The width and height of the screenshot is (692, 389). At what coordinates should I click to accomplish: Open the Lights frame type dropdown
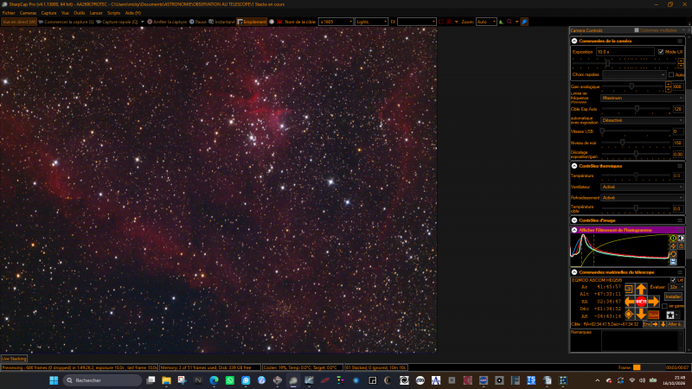371,22
